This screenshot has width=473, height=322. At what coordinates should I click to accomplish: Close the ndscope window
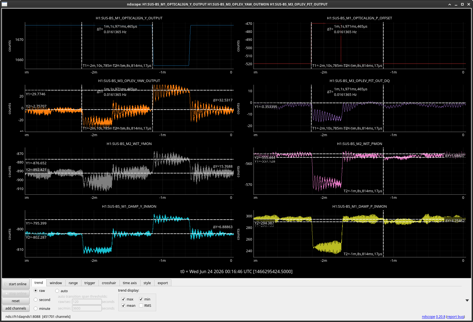click(x=469, y=4)
